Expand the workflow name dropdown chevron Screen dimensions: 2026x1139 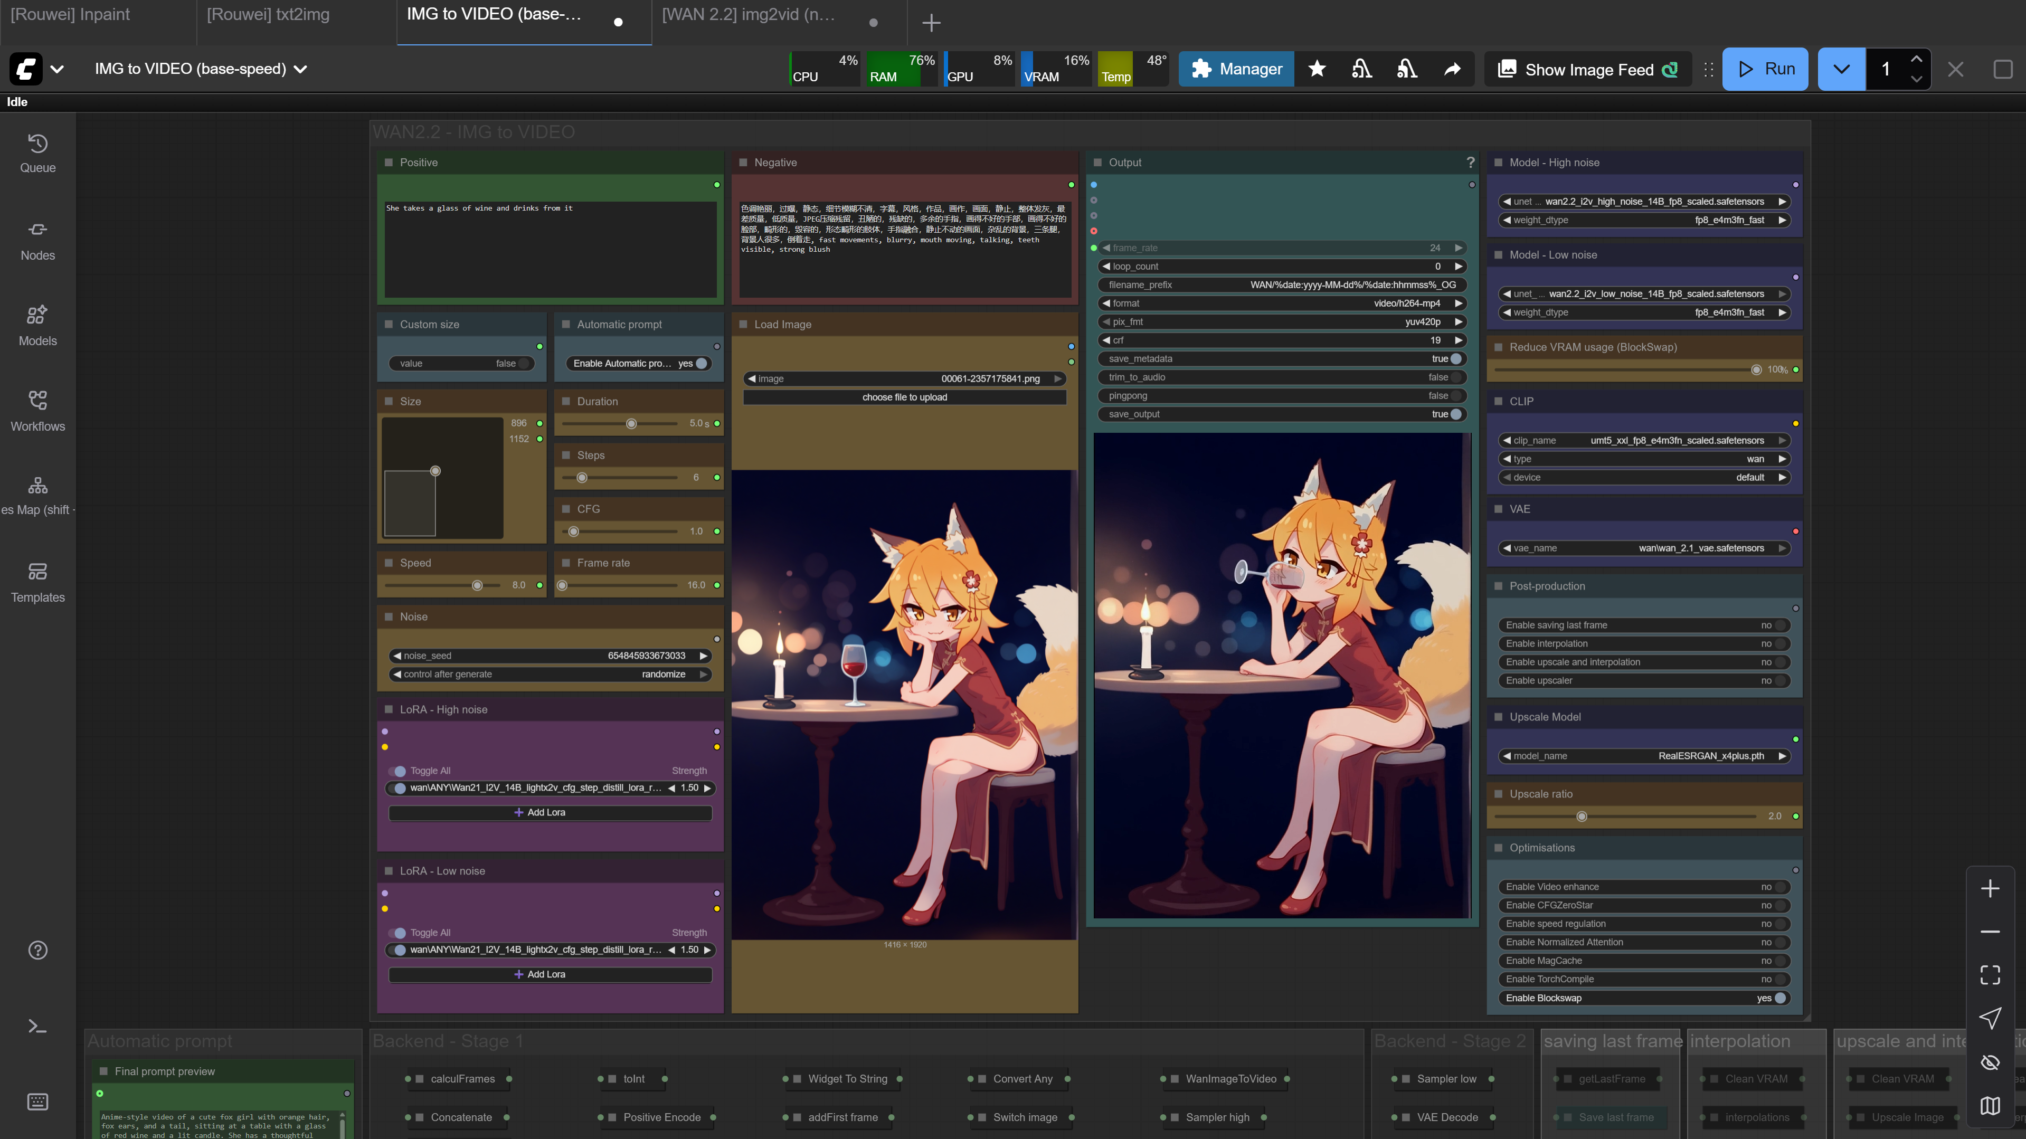coord(300,69)
